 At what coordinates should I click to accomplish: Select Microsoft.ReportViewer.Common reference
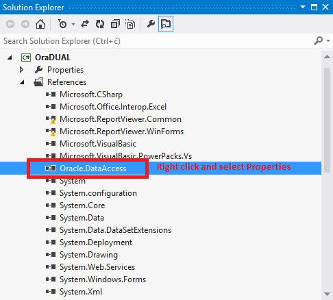121,119
